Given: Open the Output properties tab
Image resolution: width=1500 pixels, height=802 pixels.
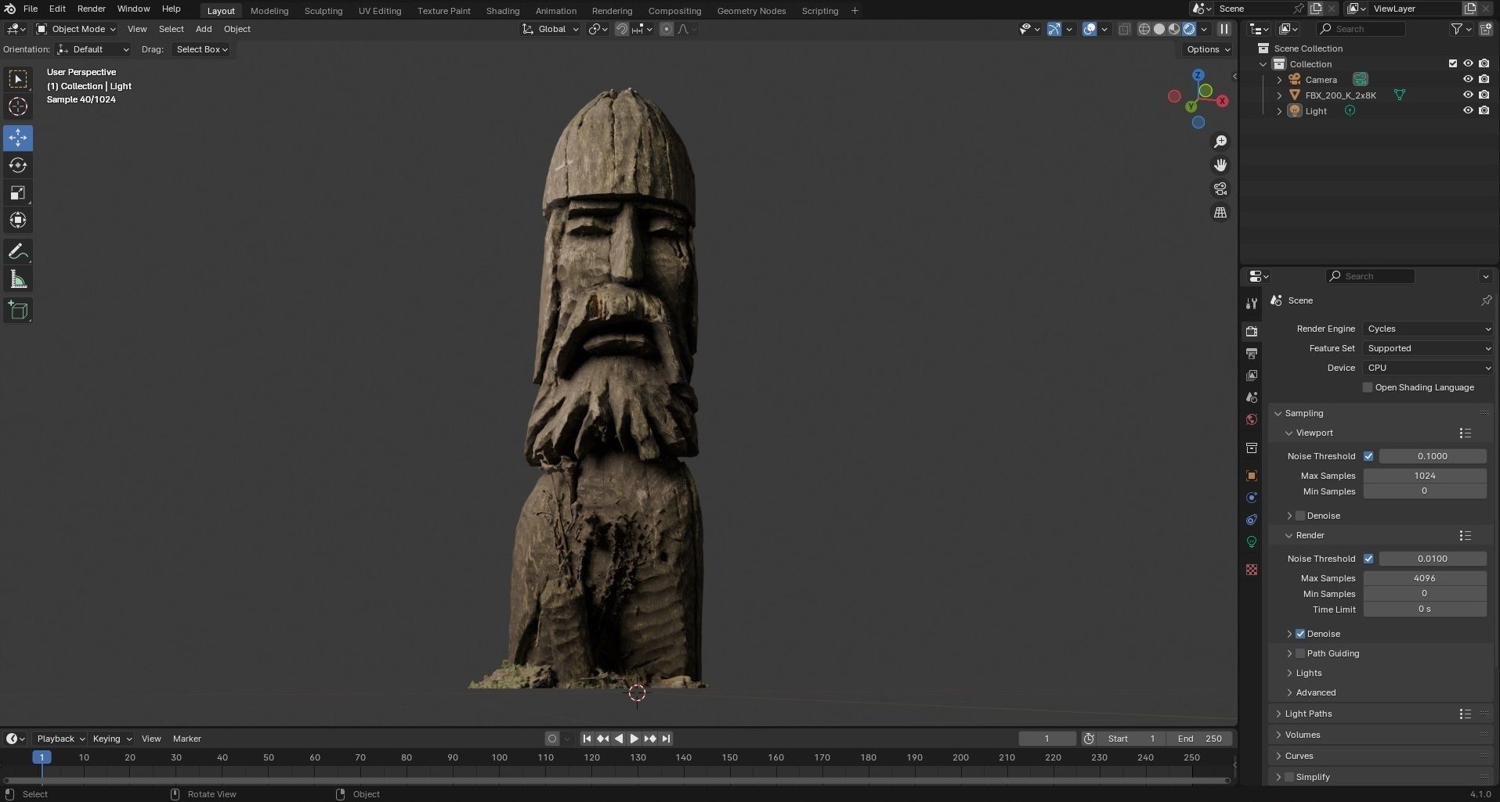Looking at the screenshot, I should (1252, 354).
